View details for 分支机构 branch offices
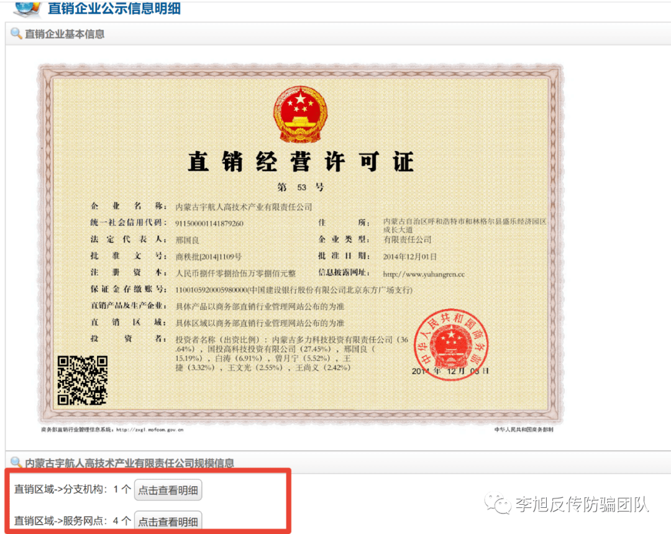This screenshot has height=534, width=671. click(x=168, y=490)
